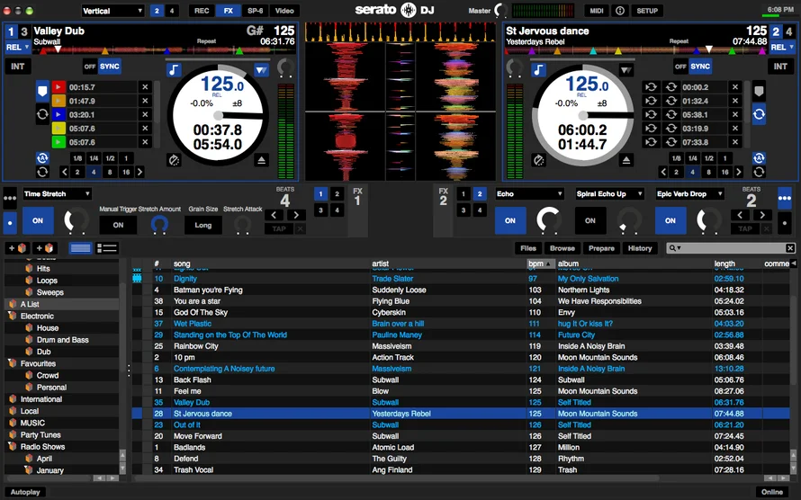Show loops tab on left deck
This screenshot has width=801, height=500.
[42, 114]
